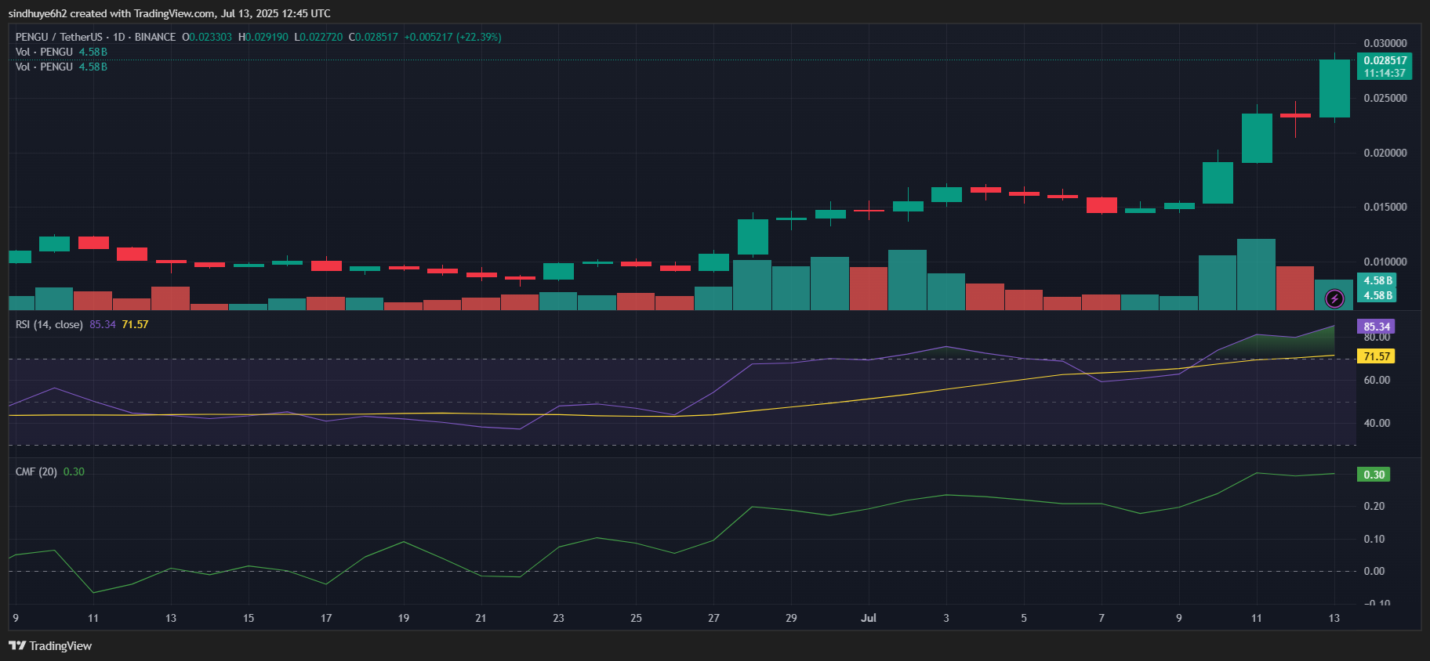Click the upper 4.58B volume tag
This screenshot has height=661, width=1430.
pos(1377,280)
